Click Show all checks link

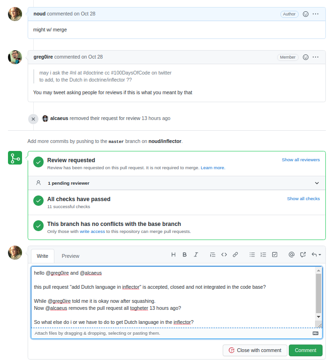303,199
